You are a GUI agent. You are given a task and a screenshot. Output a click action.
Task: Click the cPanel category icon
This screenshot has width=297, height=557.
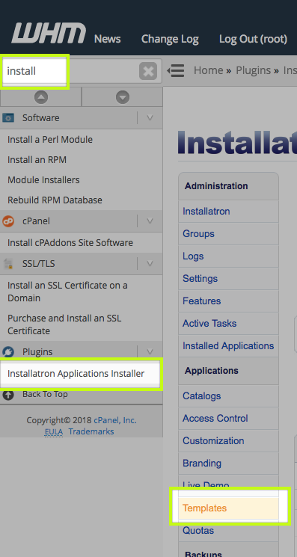pyautogui.click(x=8, y=221)
